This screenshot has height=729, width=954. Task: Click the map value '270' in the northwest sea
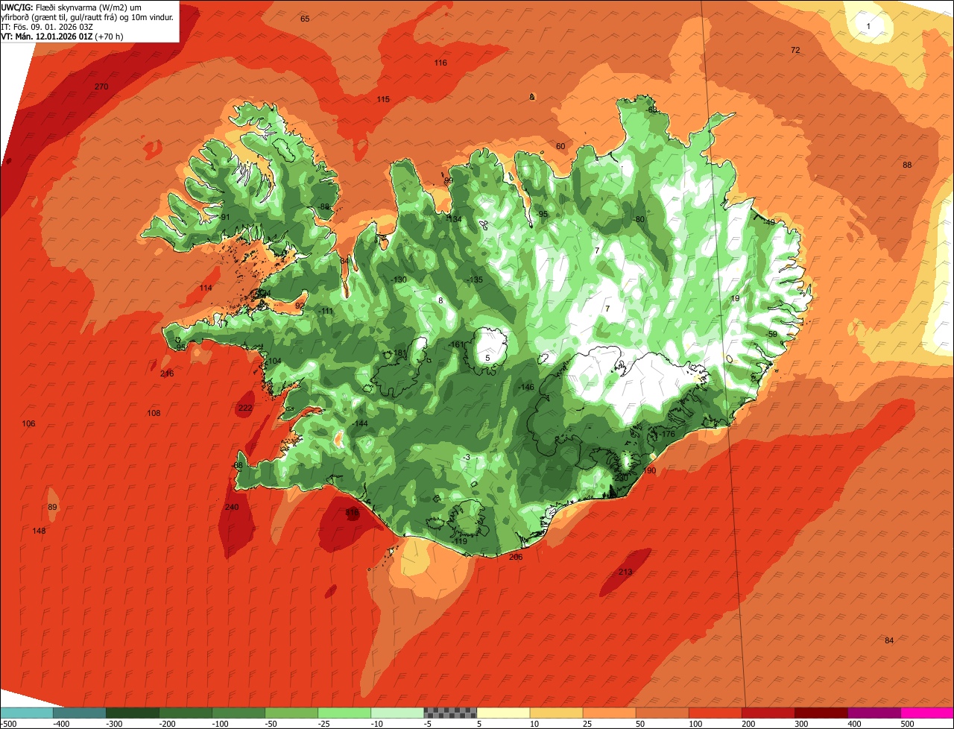[101, 87]
